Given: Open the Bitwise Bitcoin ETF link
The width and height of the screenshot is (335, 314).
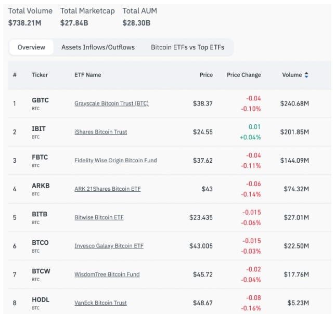Looking at the screenshot, I should point(99,217).
